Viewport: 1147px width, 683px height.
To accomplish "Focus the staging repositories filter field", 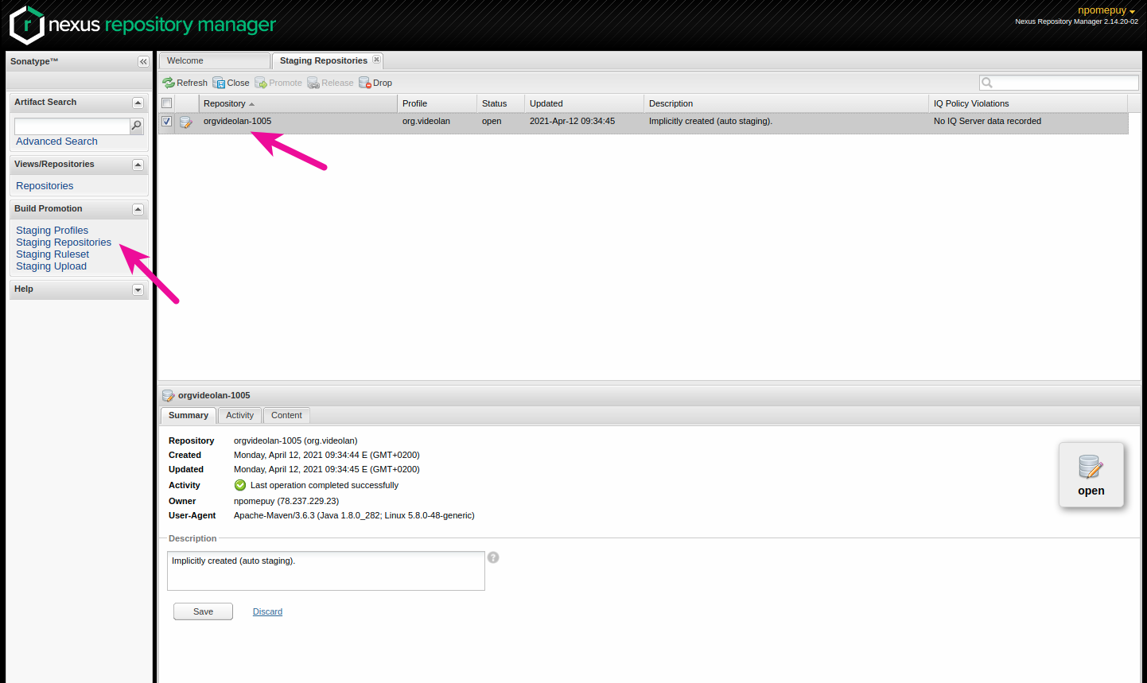I will [1059, 83].
